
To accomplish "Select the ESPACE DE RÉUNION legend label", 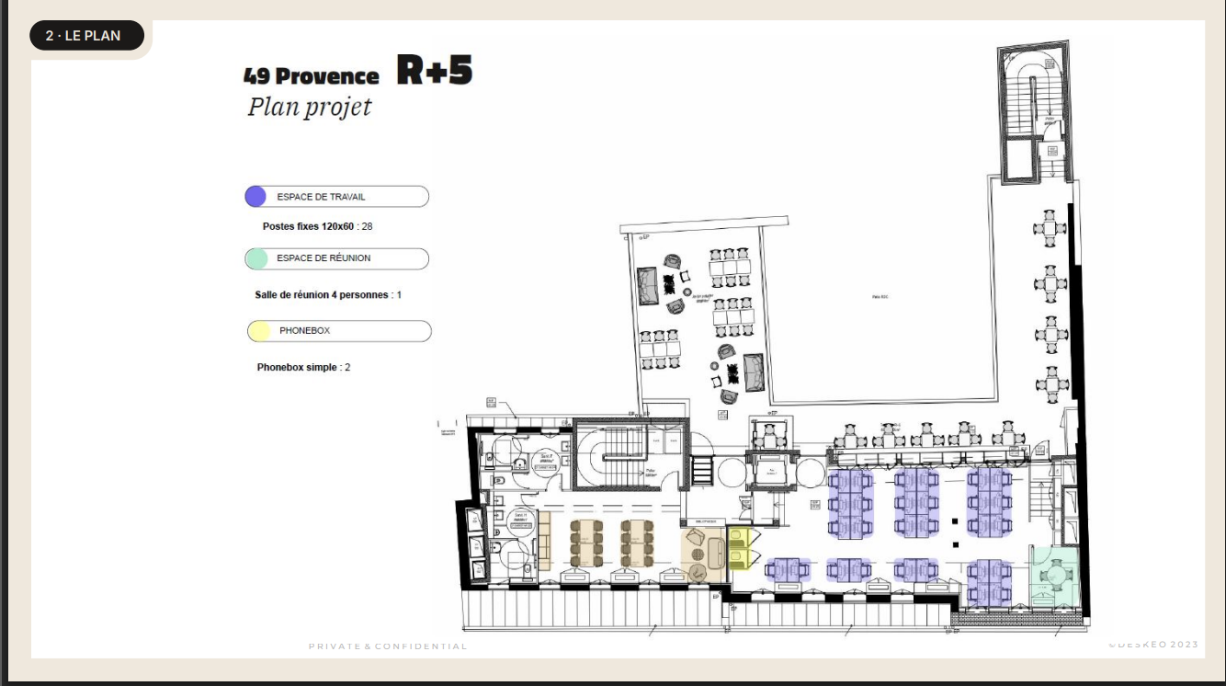I will [324, 258].
